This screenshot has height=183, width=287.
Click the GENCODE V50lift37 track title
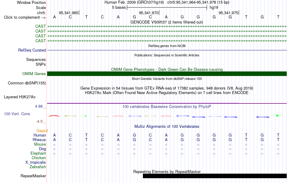pyautogui.click(x=167, y=22)
